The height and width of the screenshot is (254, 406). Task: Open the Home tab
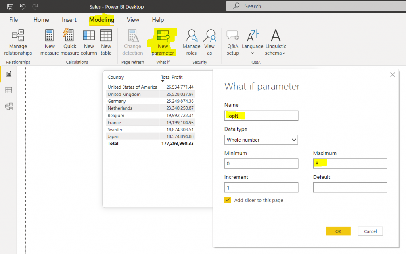(x=41, y=20)
